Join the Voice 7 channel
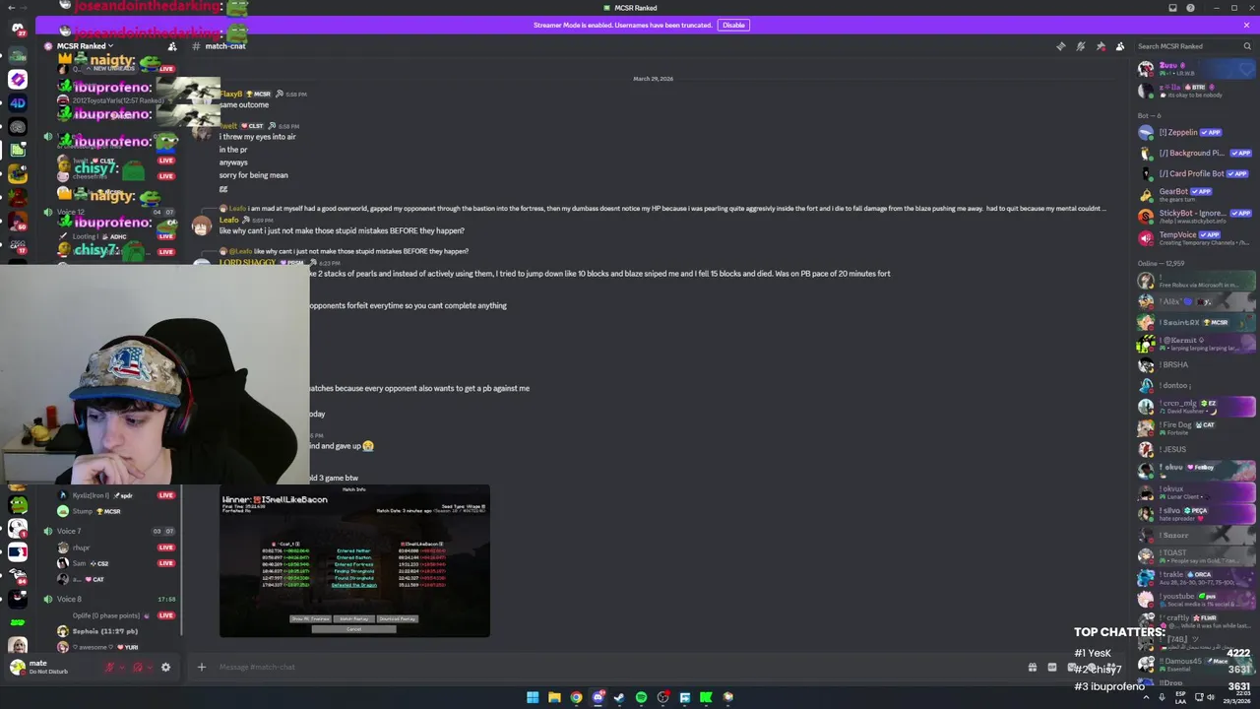 [x=69, y=531]
